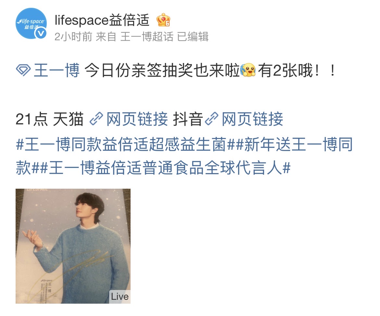Click the gold crown membership badge
The width and height of the screenshot is (380, 316).
[163, 20]
